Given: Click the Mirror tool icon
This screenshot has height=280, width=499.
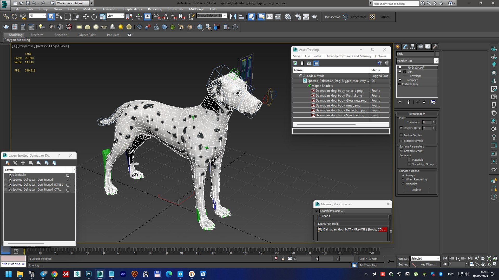Looking at the screenshot, I should click(x=233, y=17).
